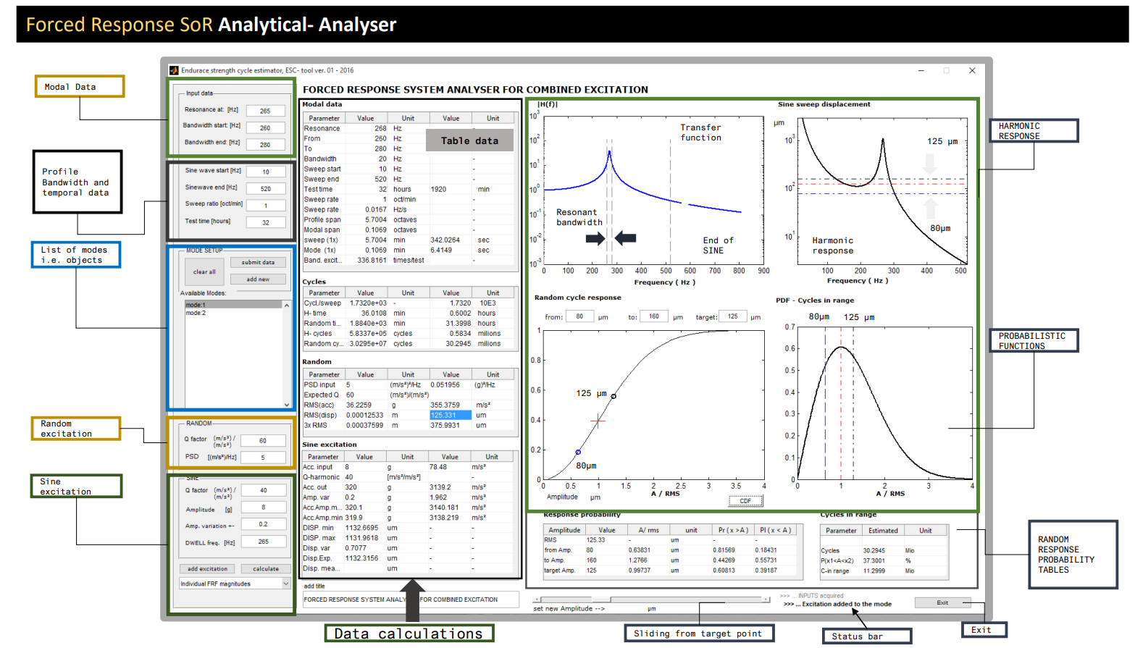Click the 'add excitation' button
This screenshot has width=1135, height=648.
(x=207, y=568)
